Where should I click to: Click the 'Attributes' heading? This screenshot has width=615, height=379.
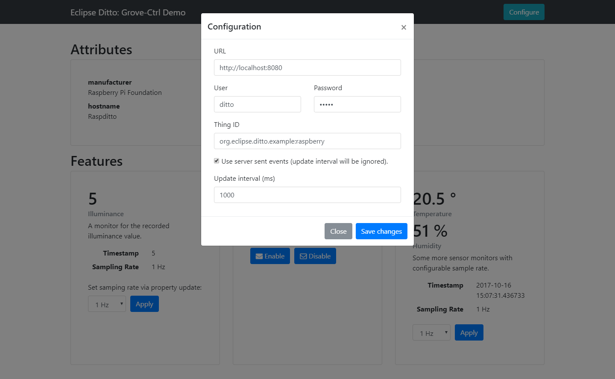101,50
